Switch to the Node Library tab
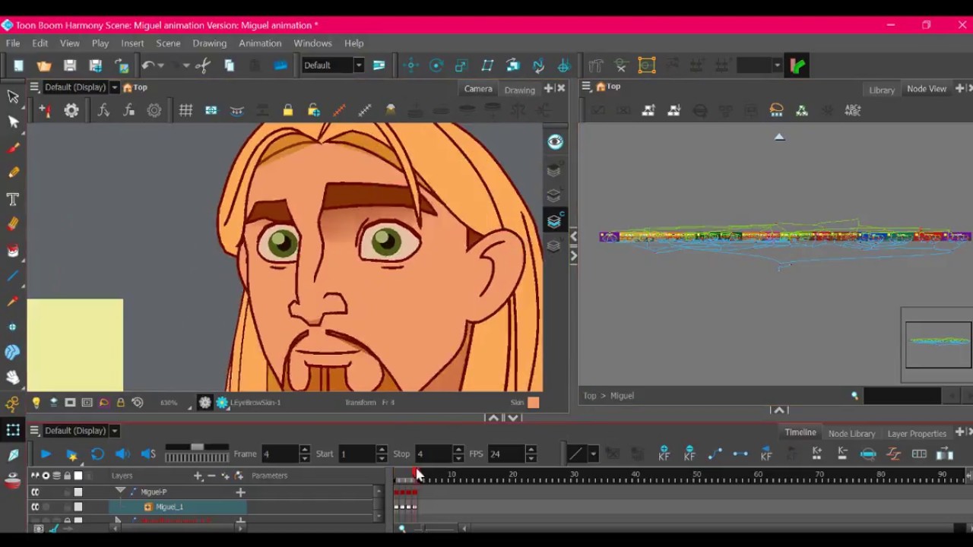Viewport: 973px width, 547px height. point(851,433)
